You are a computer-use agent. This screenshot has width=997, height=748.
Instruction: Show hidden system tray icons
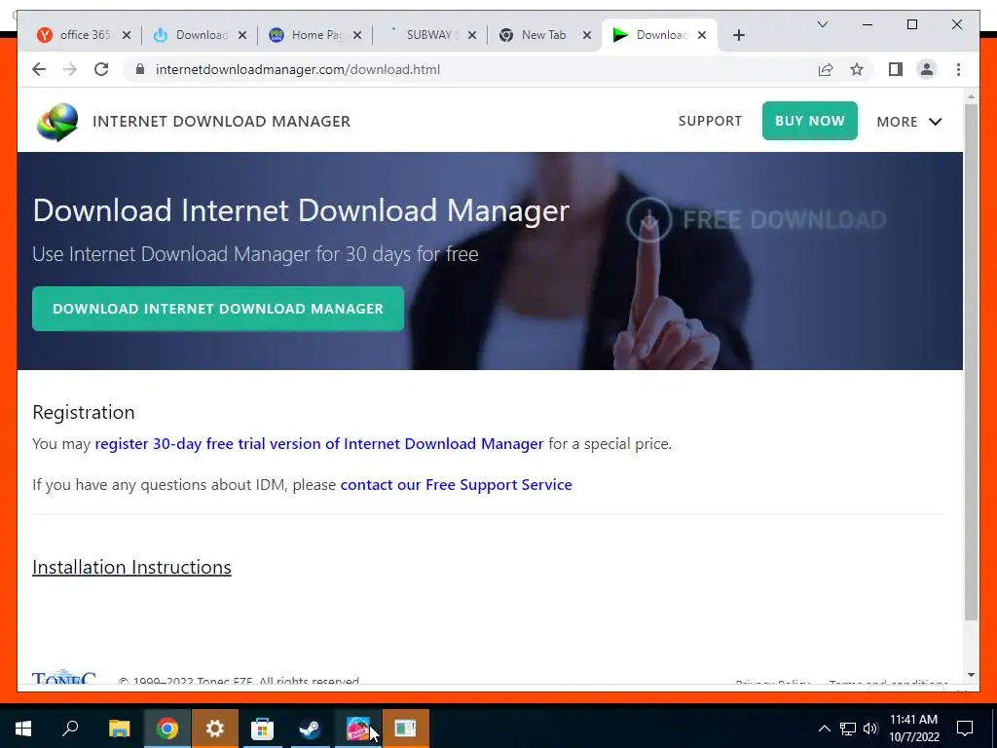(824, 729)
